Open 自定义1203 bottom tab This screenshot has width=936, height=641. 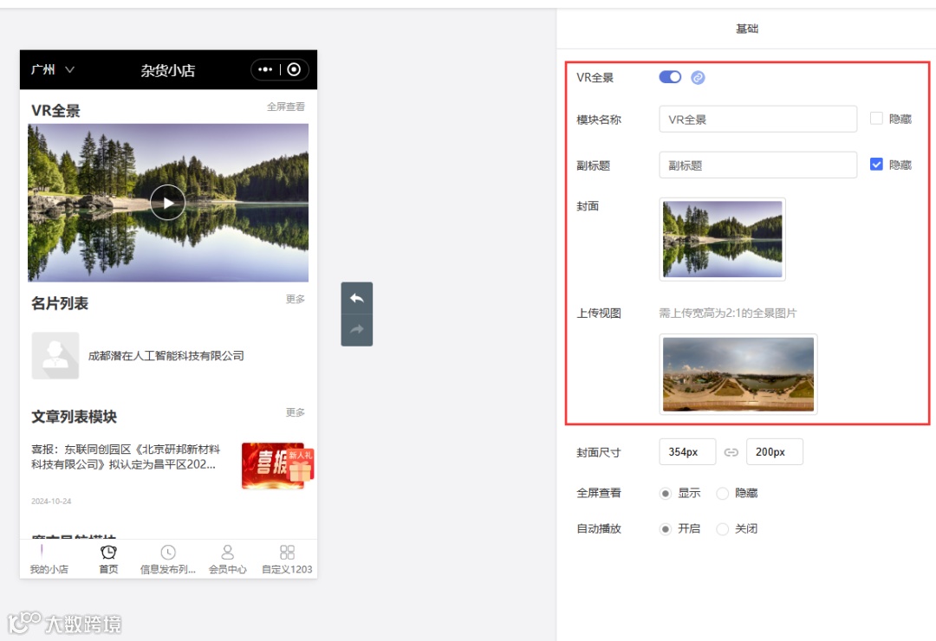287,560
